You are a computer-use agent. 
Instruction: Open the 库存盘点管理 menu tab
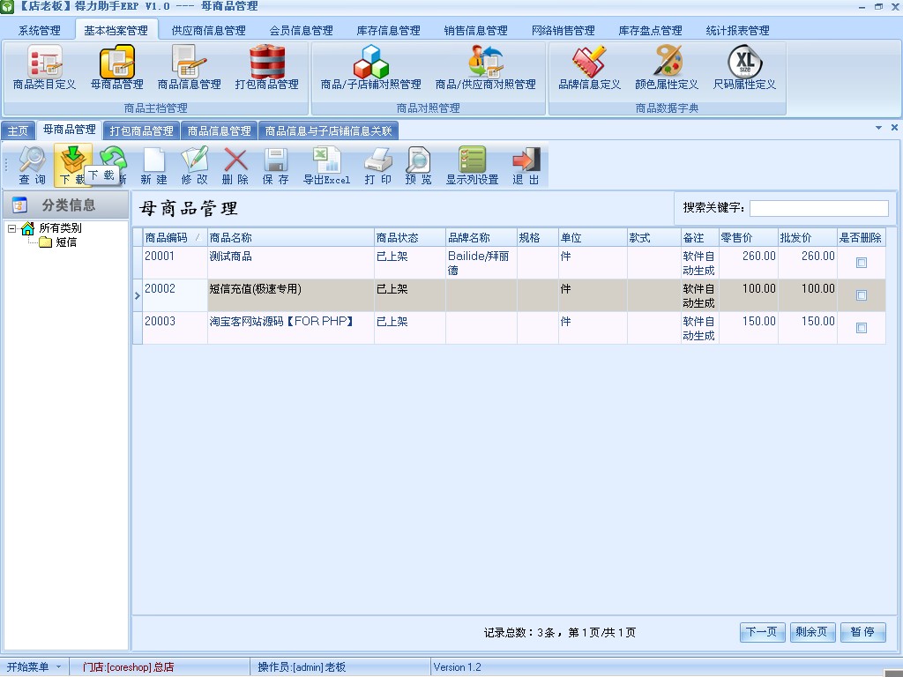click(x=650, y=31)
